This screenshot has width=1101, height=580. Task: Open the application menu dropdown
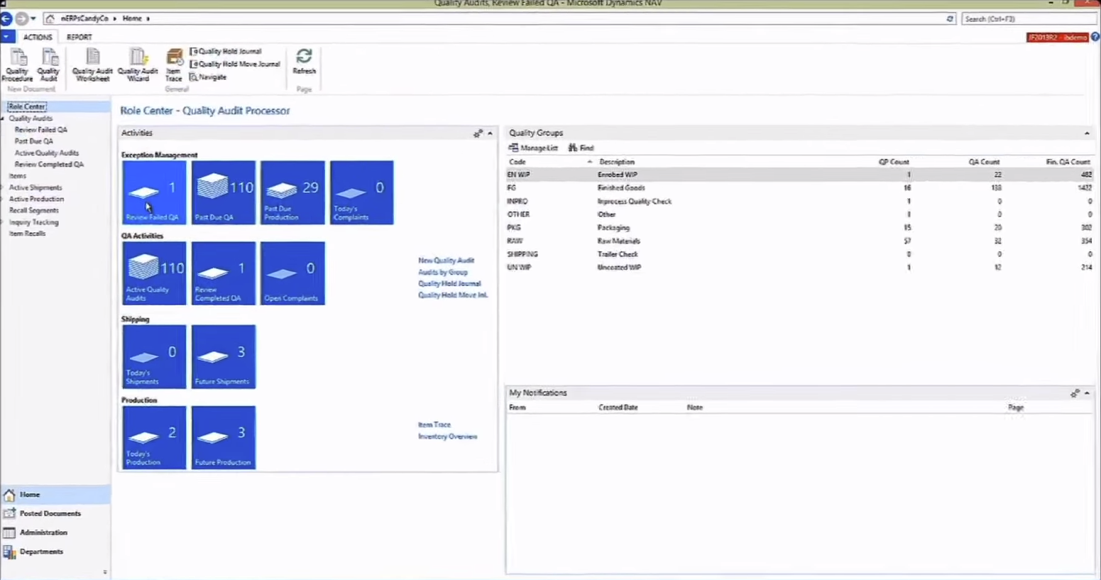(x=7, y=37)
